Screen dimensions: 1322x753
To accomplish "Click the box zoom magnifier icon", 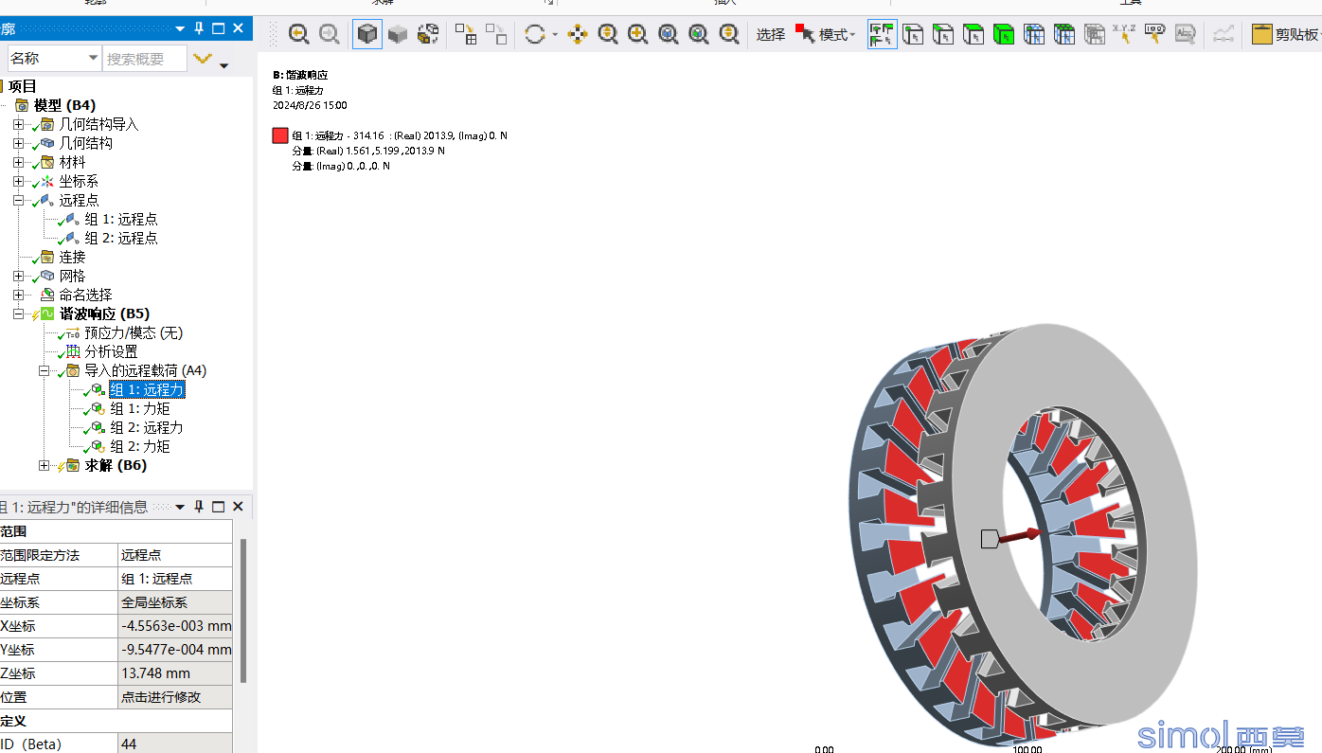I will [x=669, y=34].
